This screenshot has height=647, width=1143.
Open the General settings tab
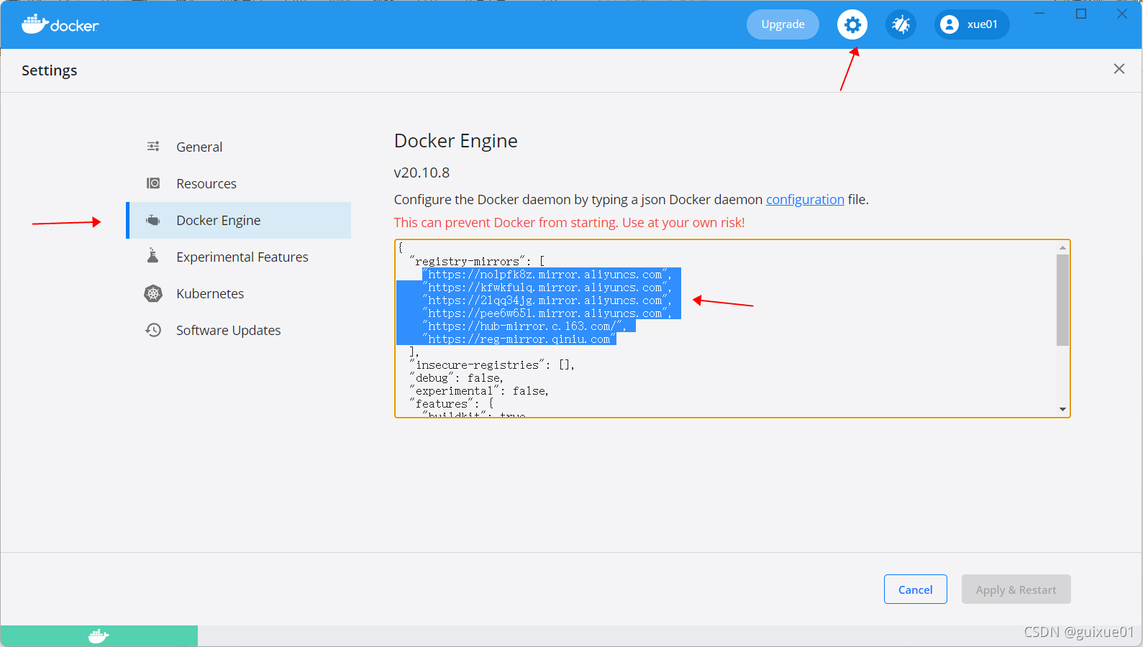239,147
